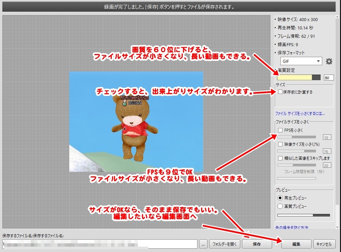Tick the 'FPSを小さく' checkbox
341x252 pixels.
(280, 130)
